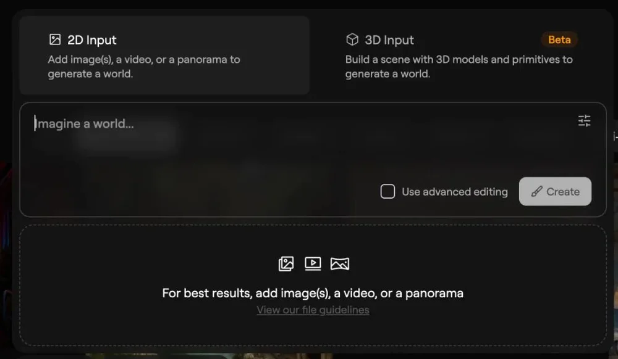This screenshot has width=618, height=359.
Task: Click the picture icon beside 2D Input
Action: point(55,40)
